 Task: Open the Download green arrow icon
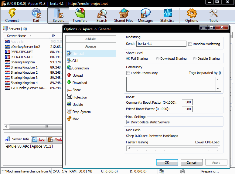(69, 82)
